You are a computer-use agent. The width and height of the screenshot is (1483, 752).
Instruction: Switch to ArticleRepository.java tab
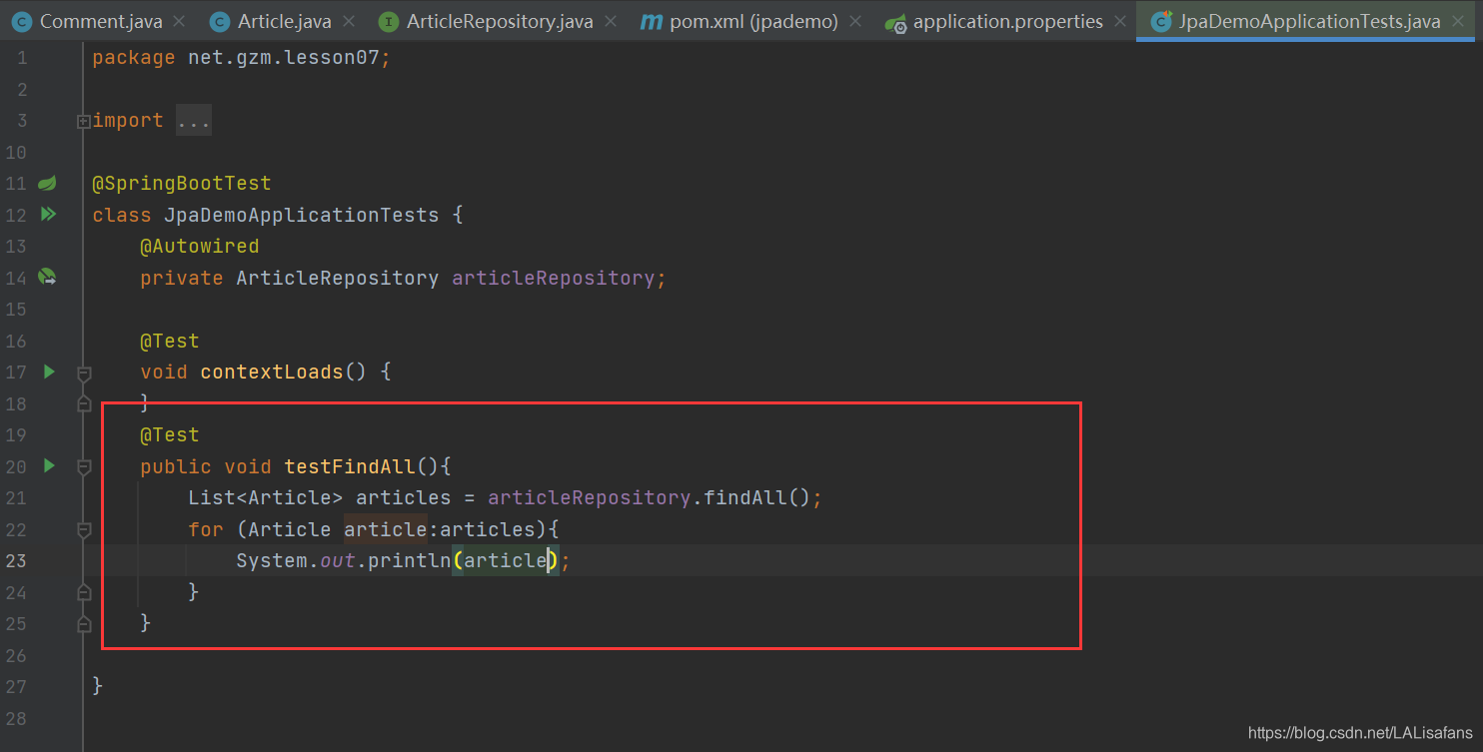tap(501, 21)
